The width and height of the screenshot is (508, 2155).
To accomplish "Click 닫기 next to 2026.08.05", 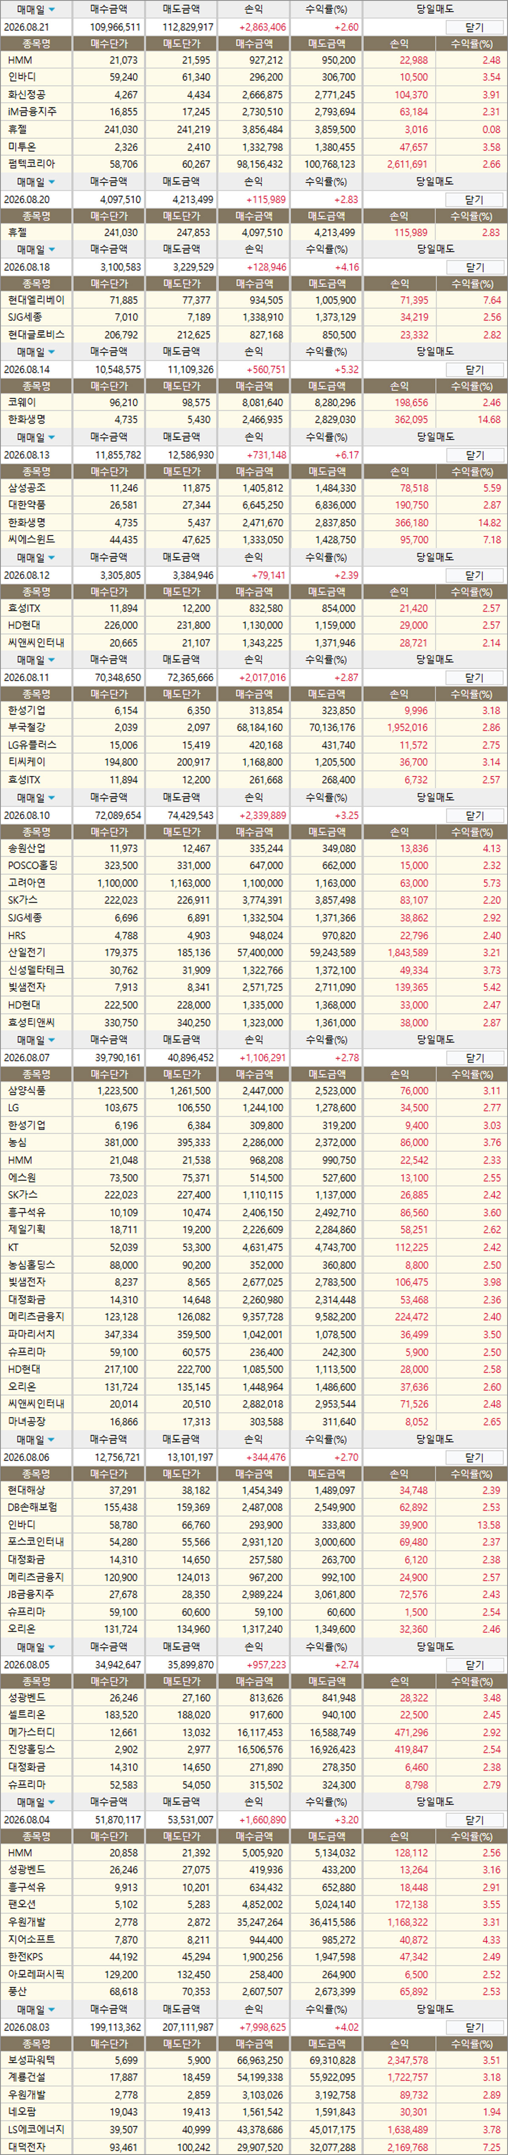I will click(474, 1665).
